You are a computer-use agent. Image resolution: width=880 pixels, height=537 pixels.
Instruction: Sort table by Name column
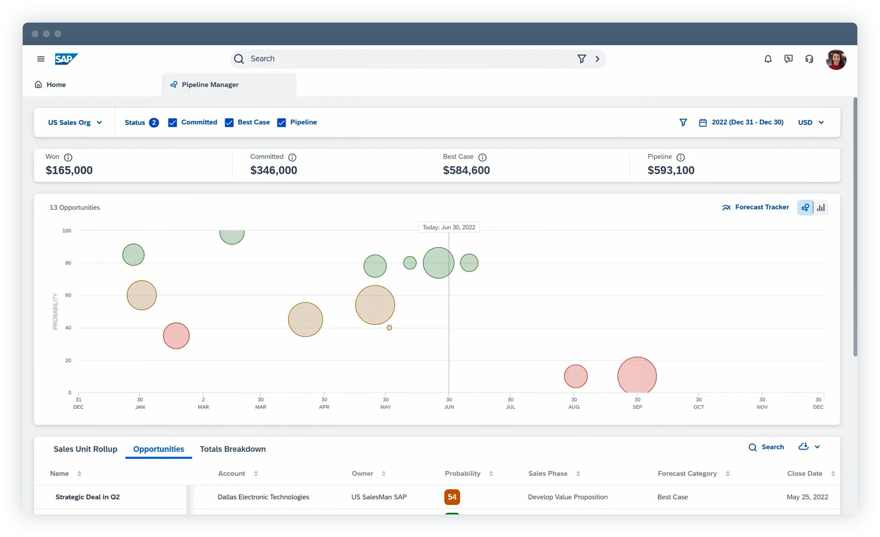[x=79, y=474]
